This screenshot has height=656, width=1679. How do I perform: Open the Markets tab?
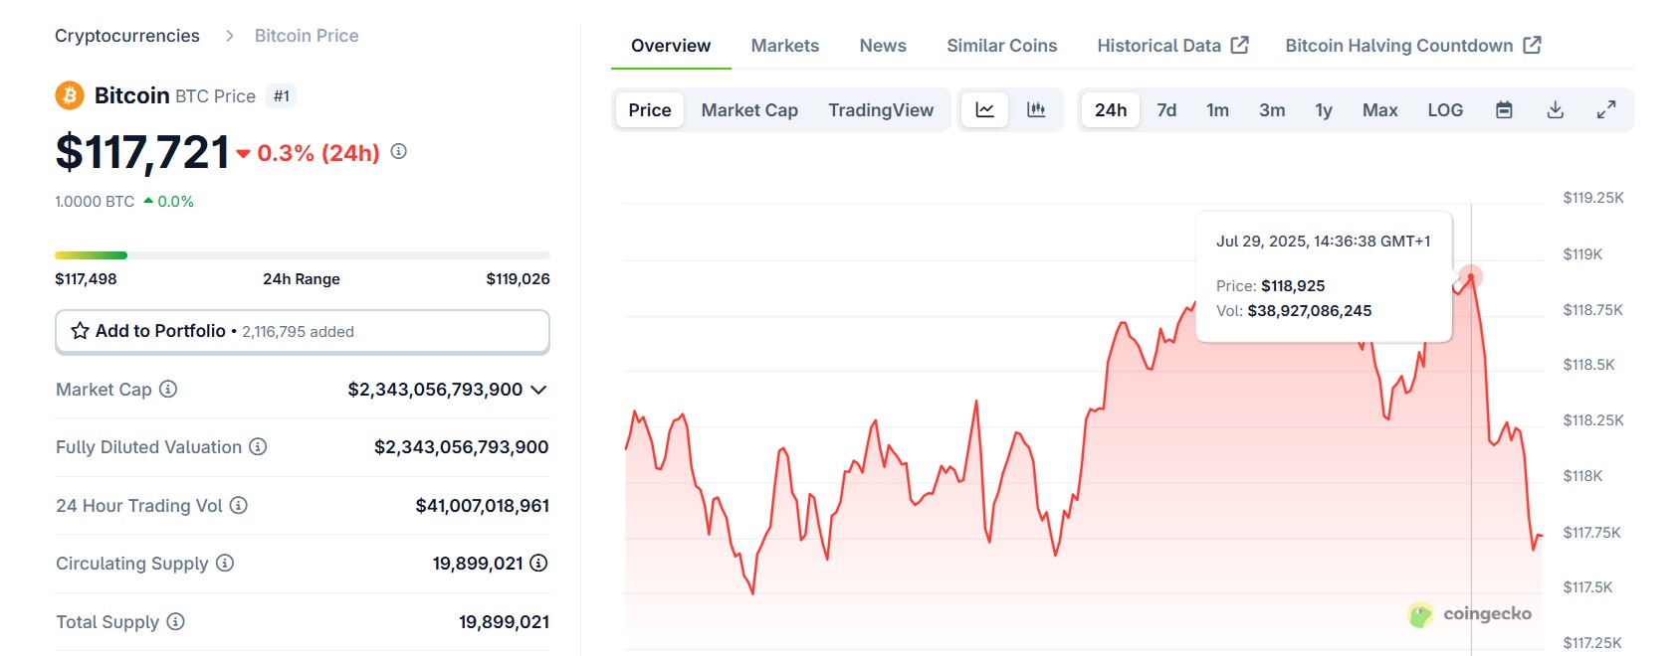pyautogui.click(x=784, y=46)
